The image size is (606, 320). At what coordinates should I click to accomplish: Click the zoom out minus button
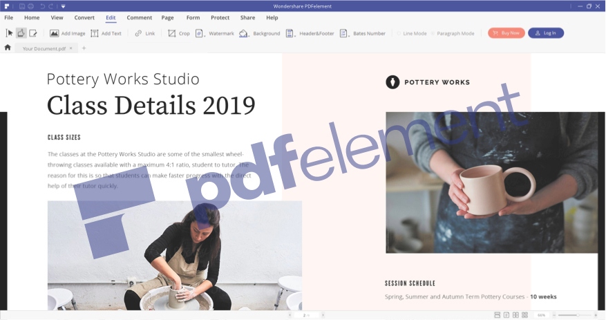(554, 315)
